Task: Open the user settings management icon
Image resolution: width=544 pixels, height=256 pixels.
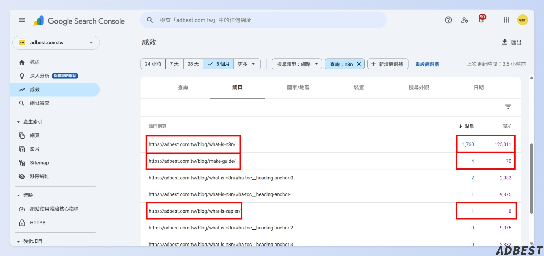Action: pos(464,20)
